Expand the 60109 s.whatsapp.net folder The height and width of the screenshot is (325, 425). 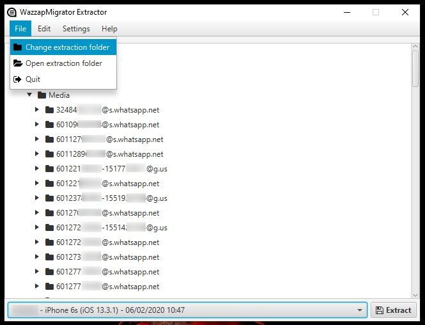[37, 124]
